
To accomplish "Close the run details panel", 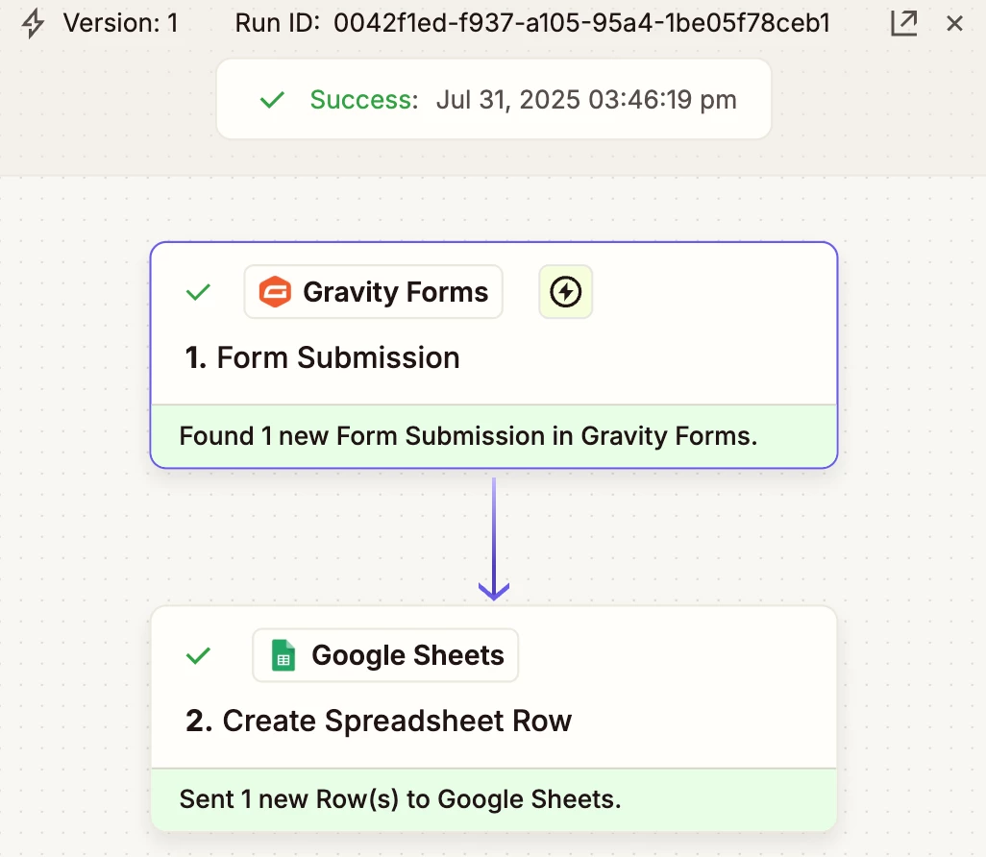I will (x=954, y=24).
